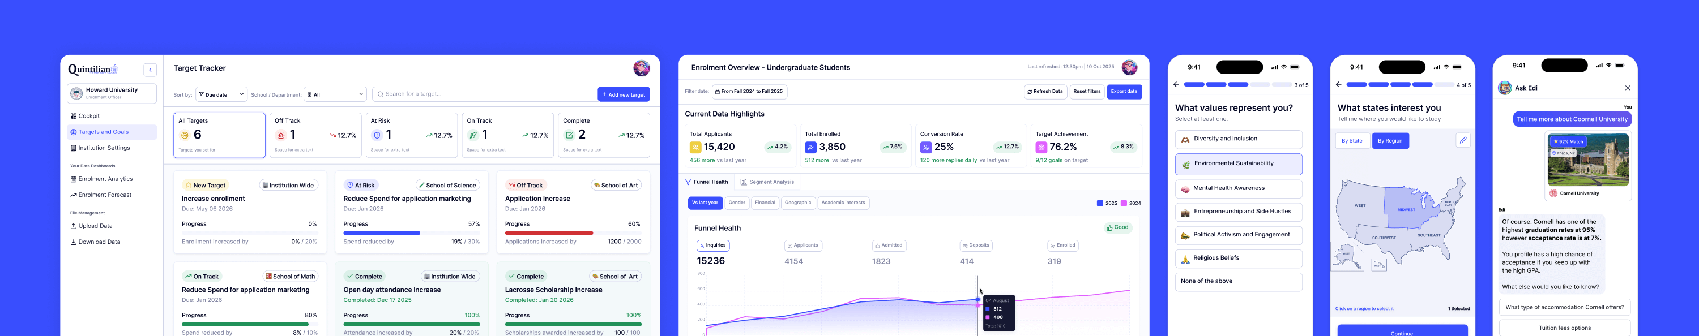
Task: Click the Reset filters button
Action: click(x=1086, y=92)
